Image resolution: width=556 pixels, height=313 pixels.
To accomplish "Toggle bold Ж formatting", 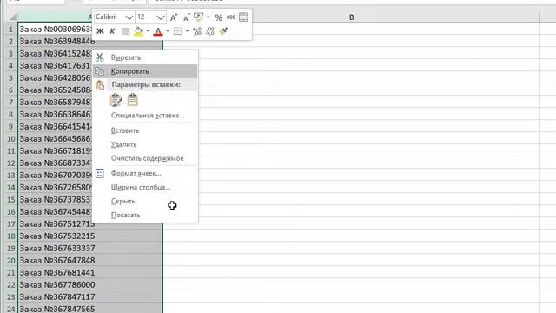I will 100,31.
